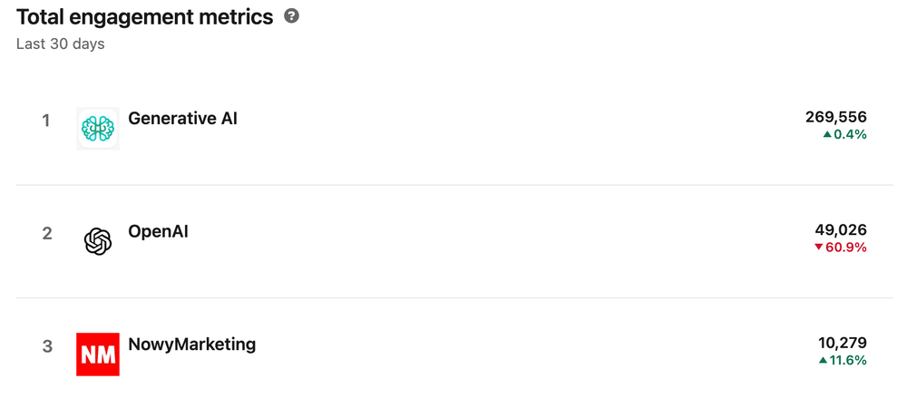Click the help question mark icon
The height and width of the screenshot is (398, 907).
pyautogui.click(x=291, y=16)
